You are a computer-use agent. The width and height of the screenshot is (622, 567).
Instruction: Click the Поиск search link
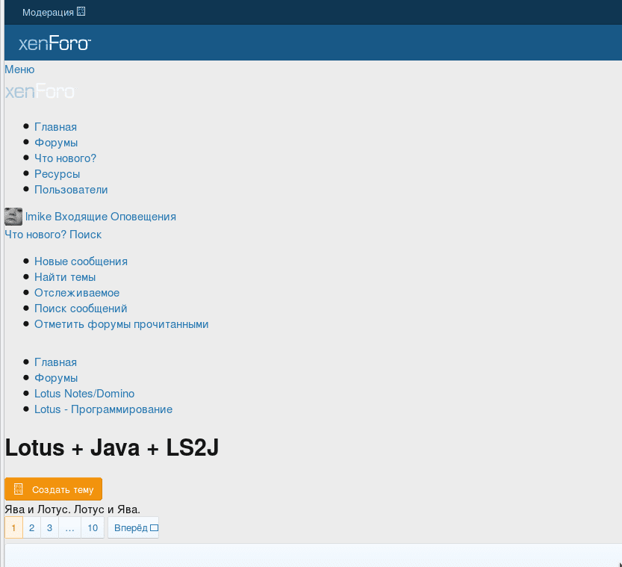(85, 235)
